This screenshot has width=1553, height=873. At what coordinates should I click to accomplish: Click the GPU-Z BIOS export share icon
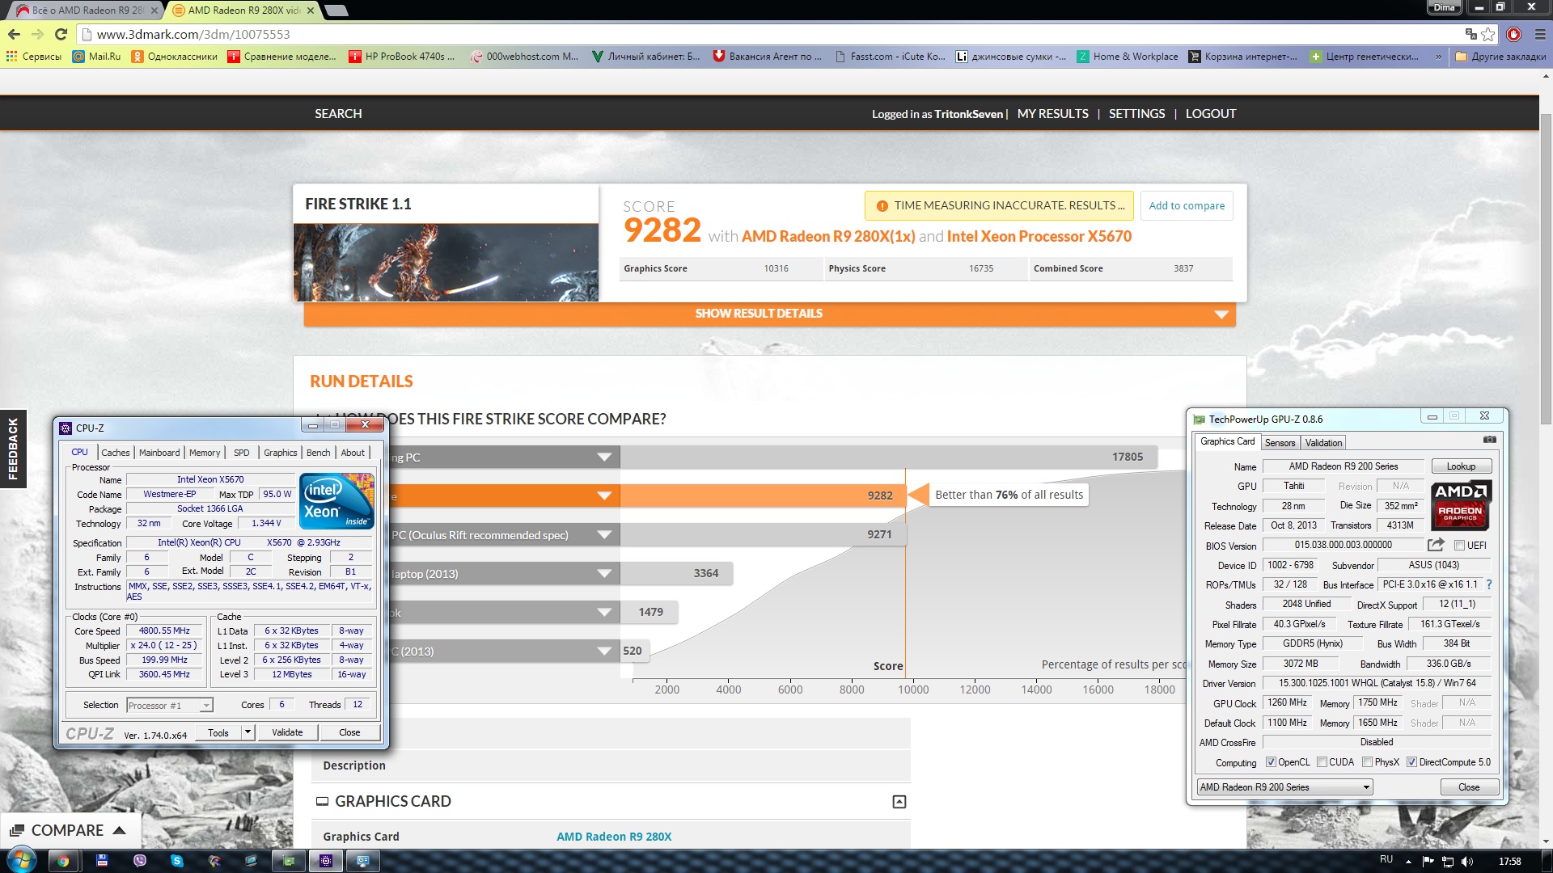pos(1436,545)
